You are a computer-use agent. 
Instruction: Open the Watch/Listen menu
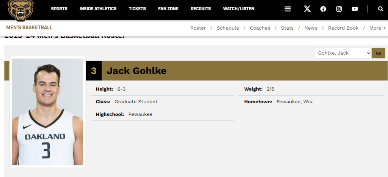tap(239, 9)
